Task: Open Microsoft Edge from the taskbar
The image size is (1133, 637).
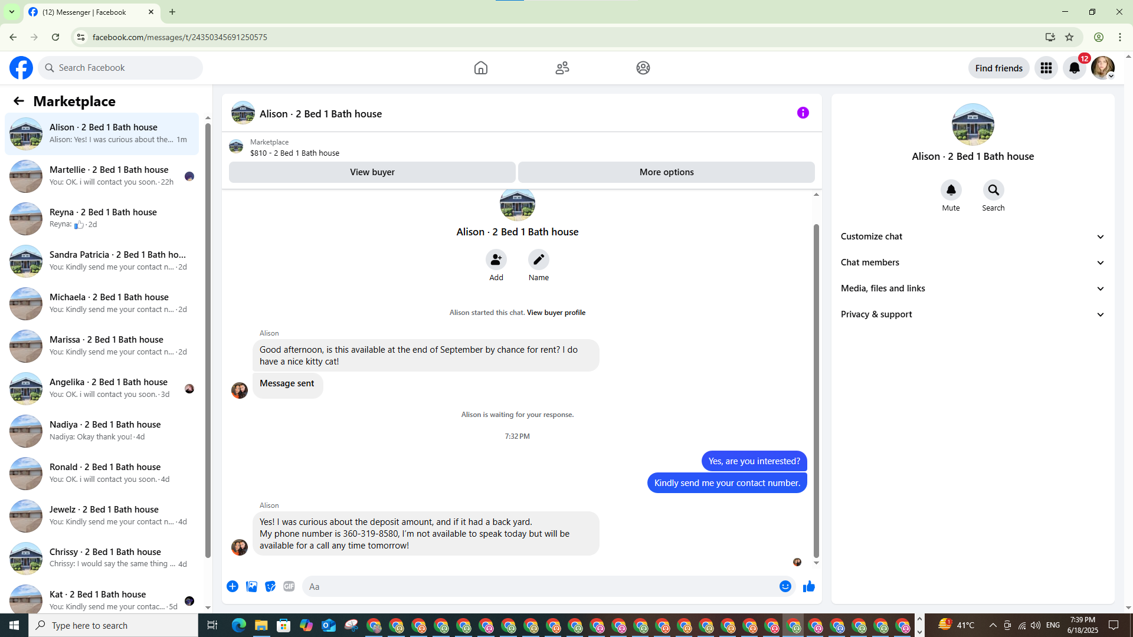Action: (239, 625)
